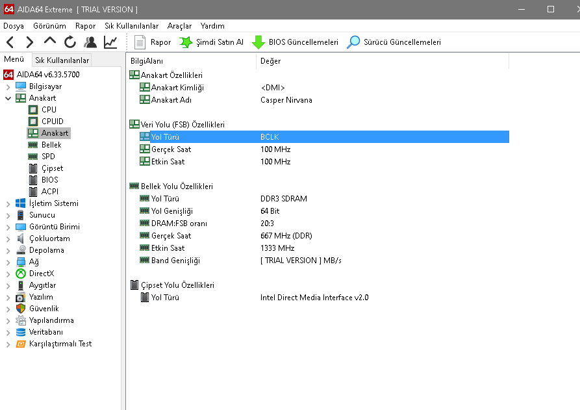The image size is (580, 410).
Task: Select the CPU tree item
Action: [x=49, y=110]
